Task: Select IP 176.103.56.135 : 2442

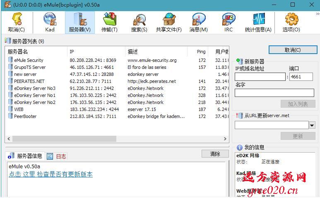Action: [93, 102]
